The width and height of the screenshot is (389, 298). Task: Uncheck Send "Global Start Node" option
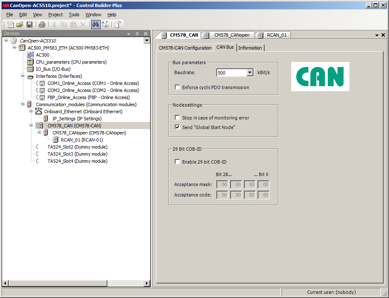pos(178,127)
